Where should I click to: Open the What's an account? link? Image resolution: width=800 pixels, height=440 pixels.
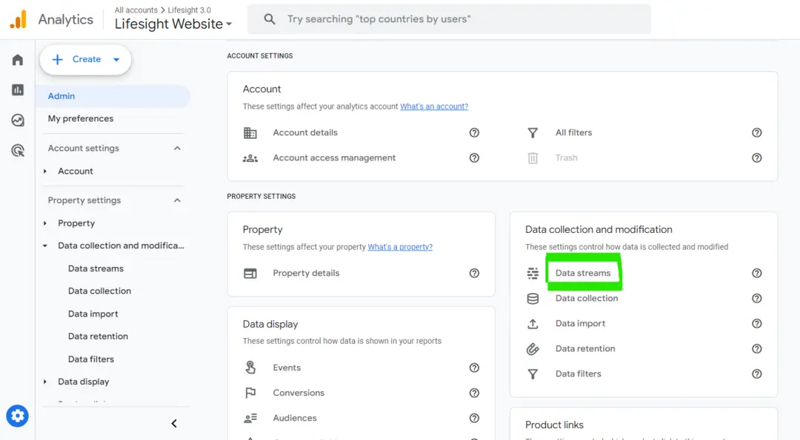tap(433, 106)
